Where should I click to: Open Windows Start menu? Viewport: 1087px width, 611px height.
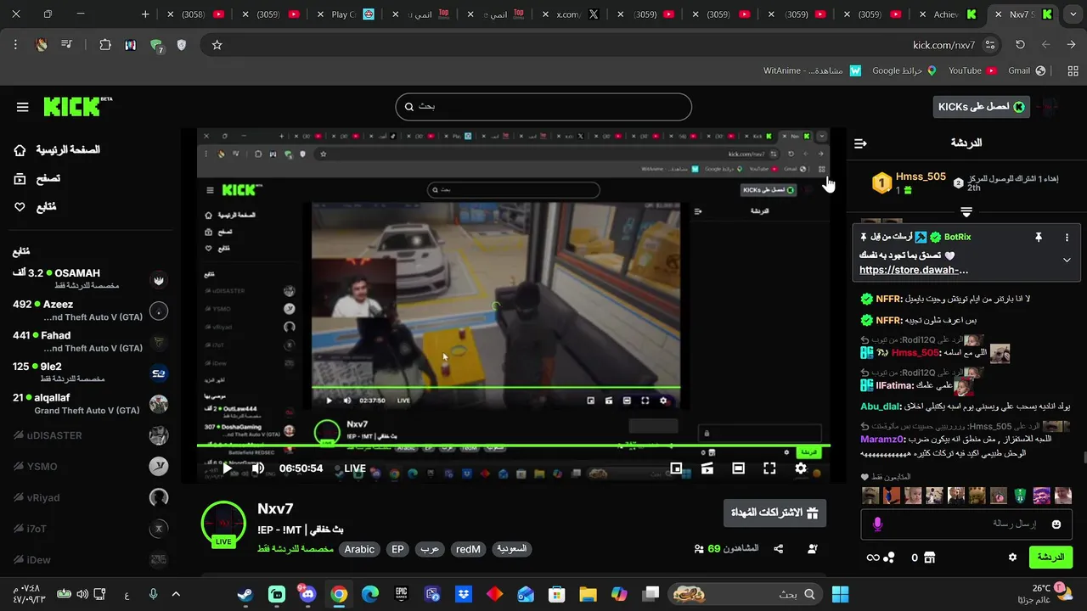pyautogui.click(x=841, y=594)
